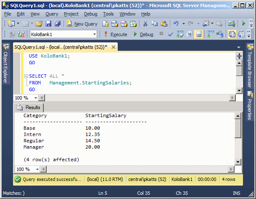The image size is (256, 199).
Task: Click the New Query button
Action: [82, 24]
